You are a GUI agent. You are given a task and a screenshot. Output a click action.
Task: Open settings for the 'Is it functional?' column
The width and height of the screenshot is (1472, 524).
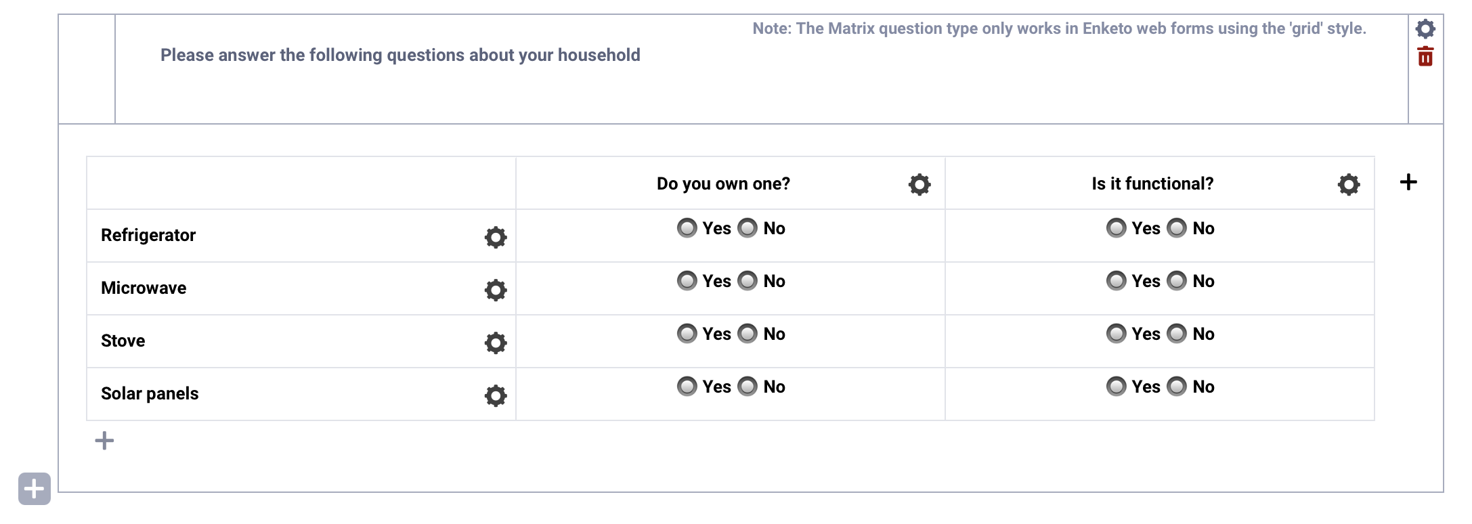pos(1347,184)
